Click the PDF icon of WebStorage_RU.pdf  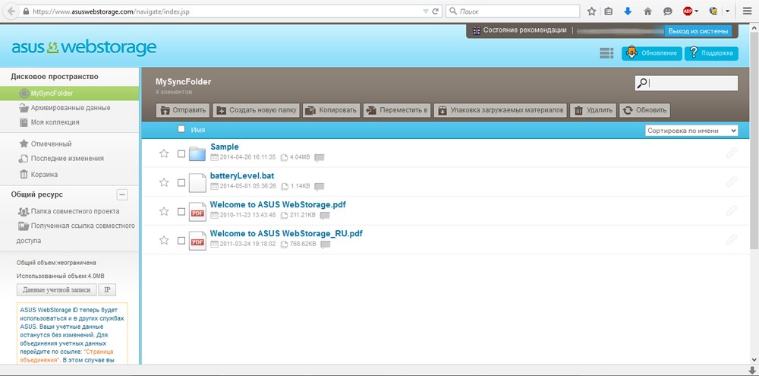pyautogui.click(x=197, y=242)
